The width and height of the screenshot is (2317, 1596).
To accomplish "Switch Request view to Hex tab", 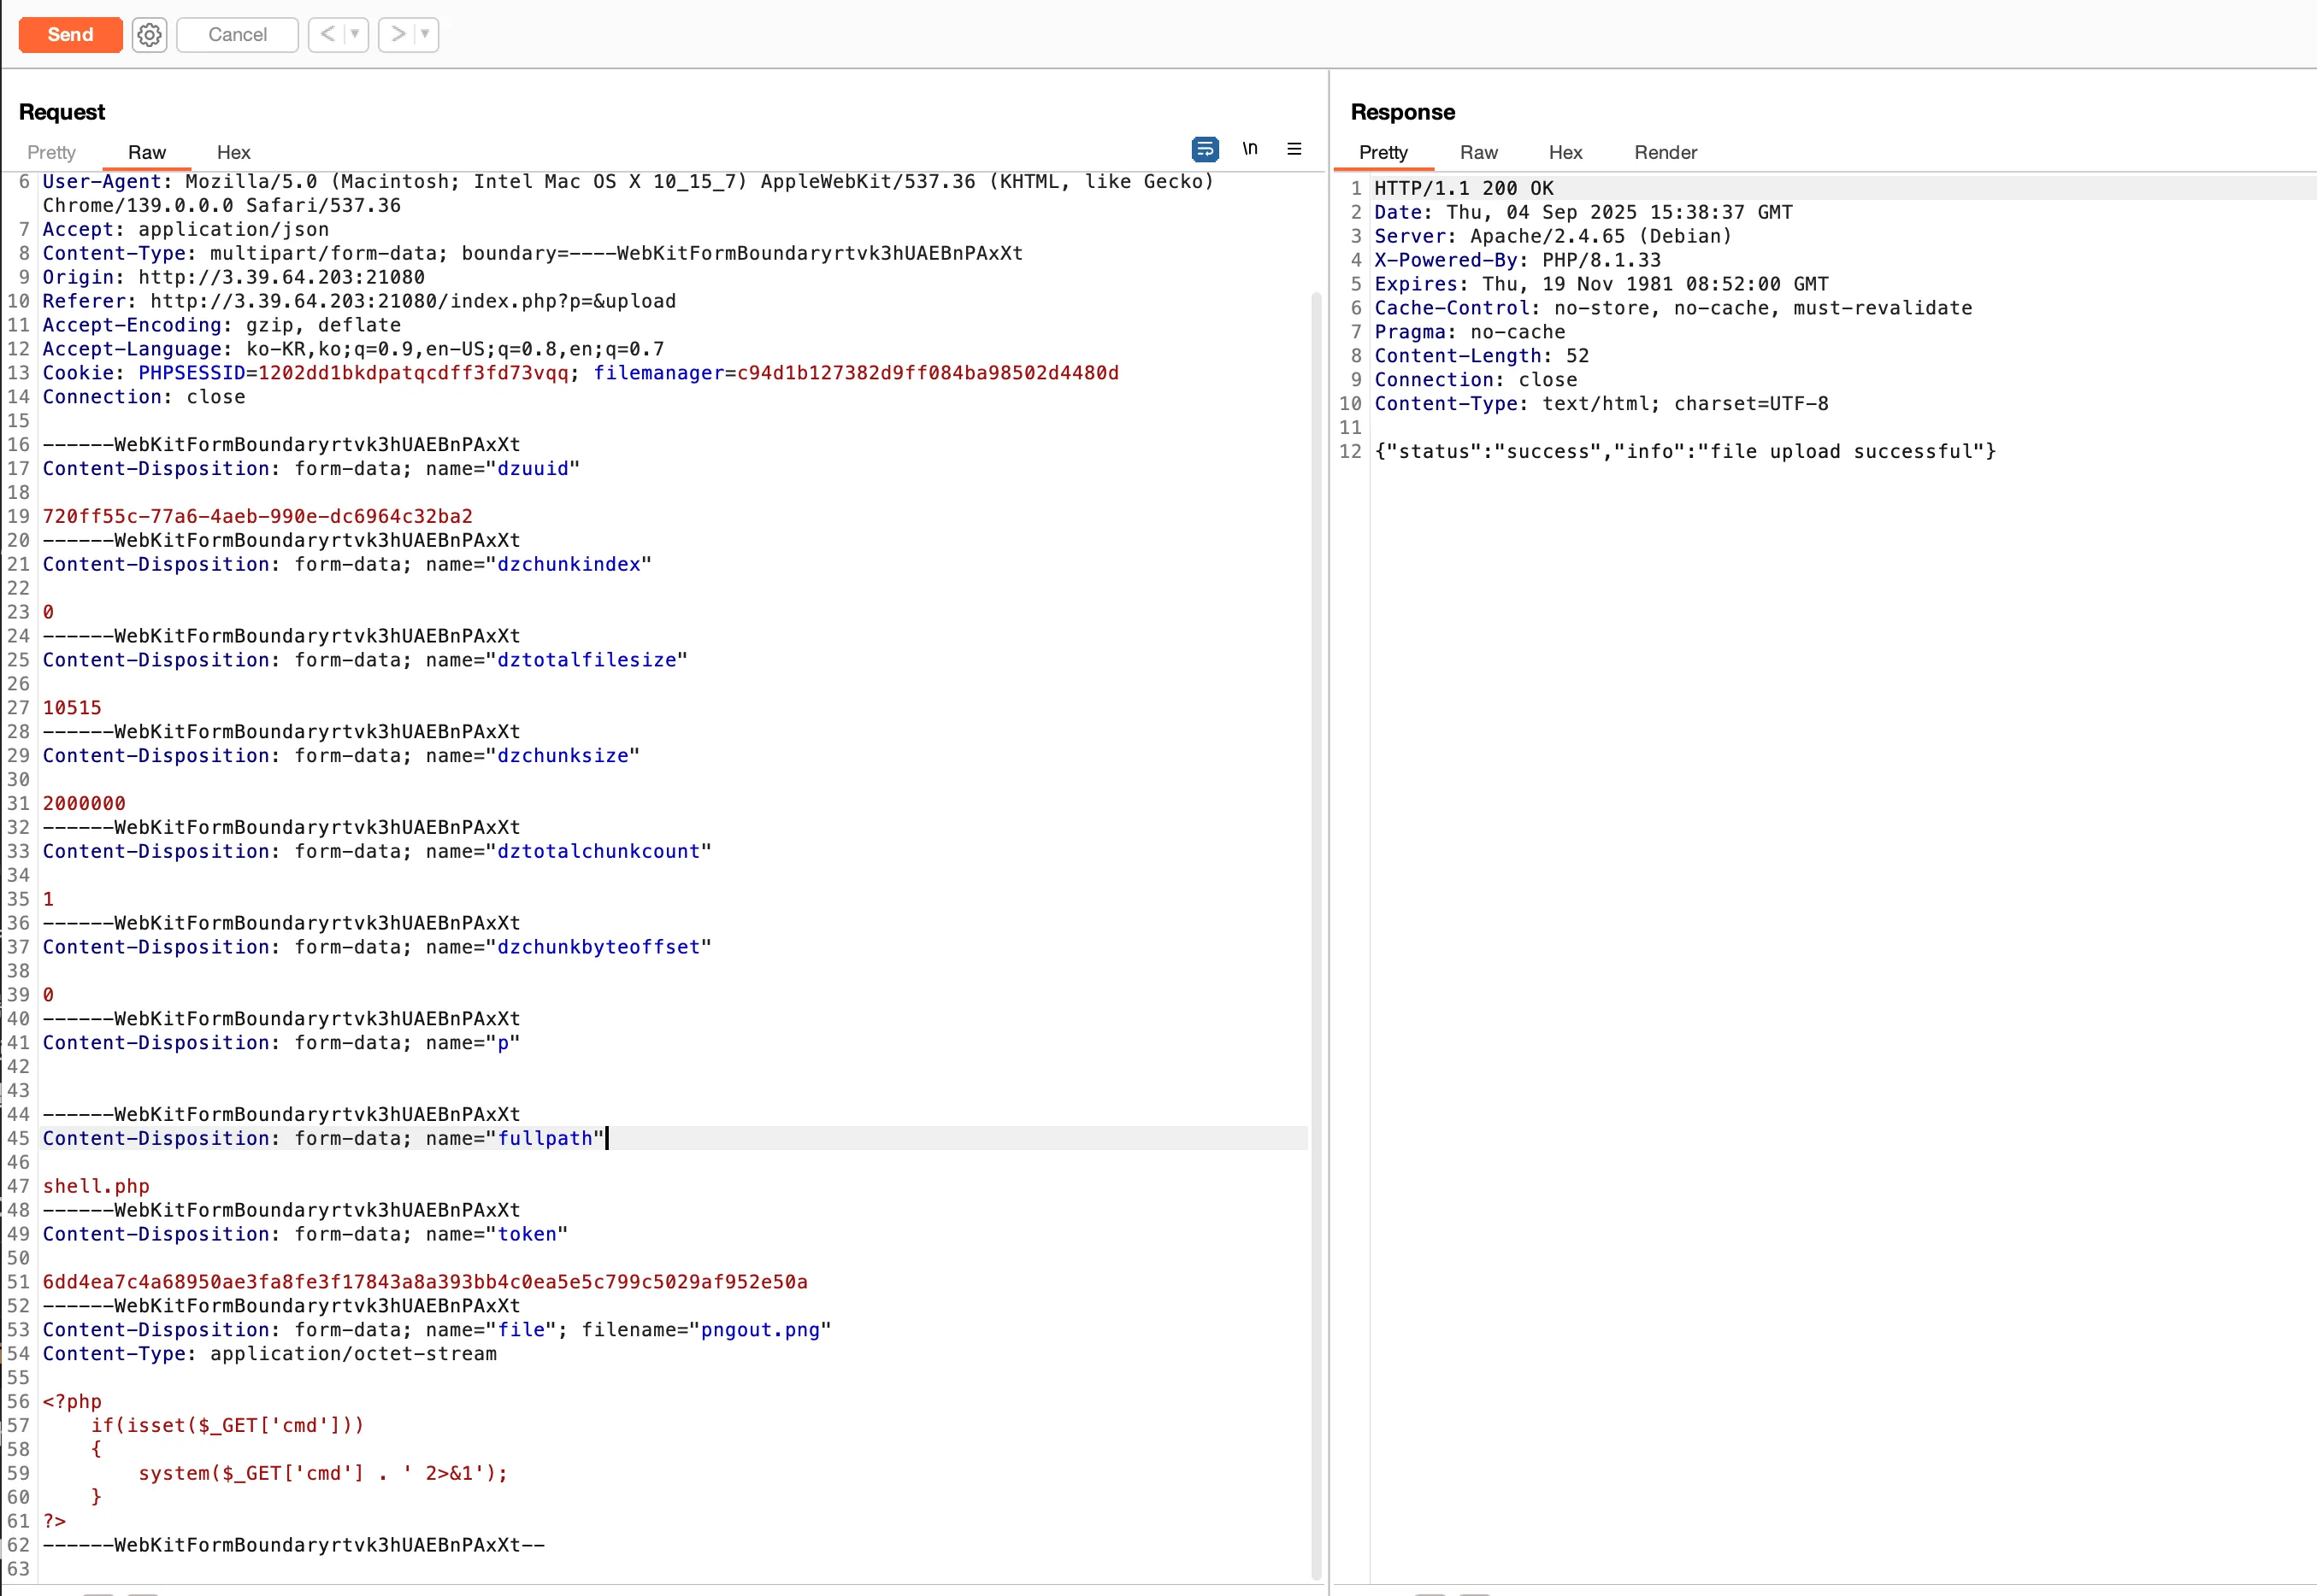I will coord(233,152).
